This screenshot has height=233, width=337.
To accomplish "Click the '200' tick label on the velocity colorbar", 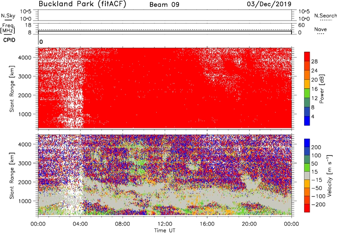I will pos(316,147).
